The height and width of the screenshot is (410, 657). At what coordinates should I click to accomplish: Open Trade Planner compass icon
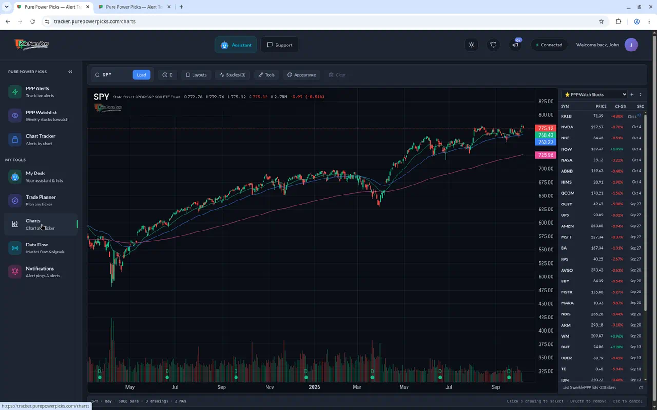coord(15,200)
